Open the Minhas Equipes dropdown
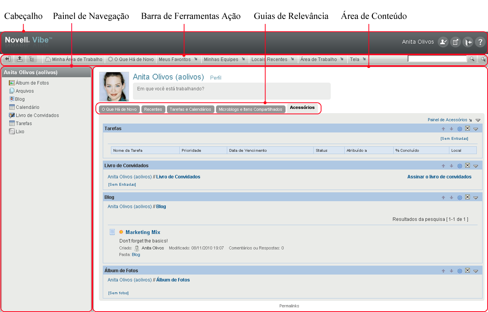The image size is (488, 312). point(243,59)
